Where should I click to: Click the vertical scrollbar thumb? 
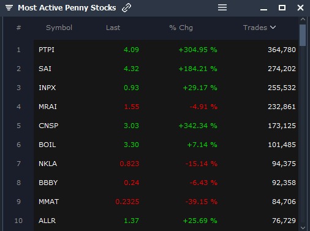303,36
